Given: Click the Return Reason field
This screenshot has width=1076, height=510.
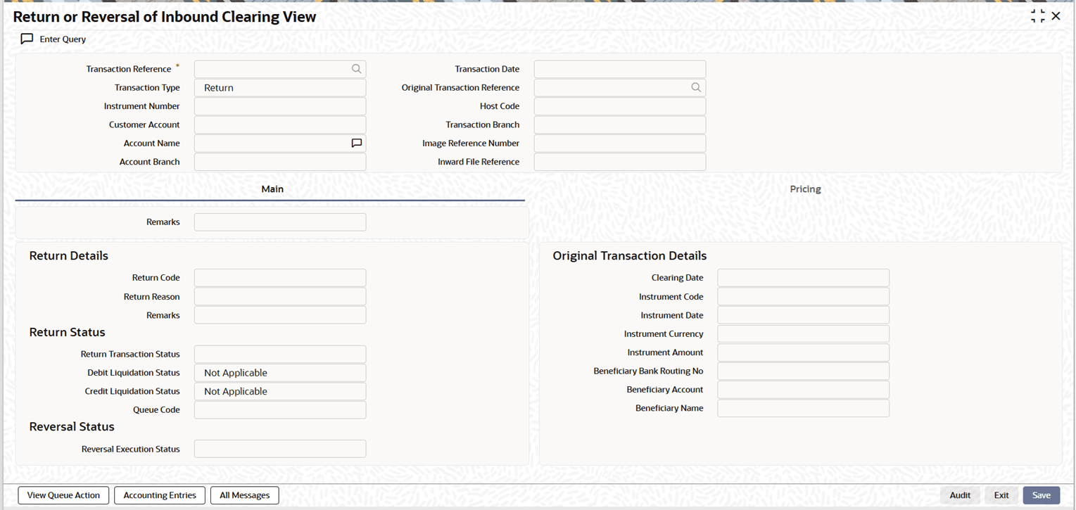Looking at the screenshot, I should tap(280, 297).
